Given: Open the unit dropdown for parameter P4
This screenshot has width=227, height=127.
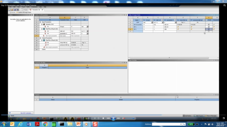Looking at the screenshot, I should click(87, 34).
